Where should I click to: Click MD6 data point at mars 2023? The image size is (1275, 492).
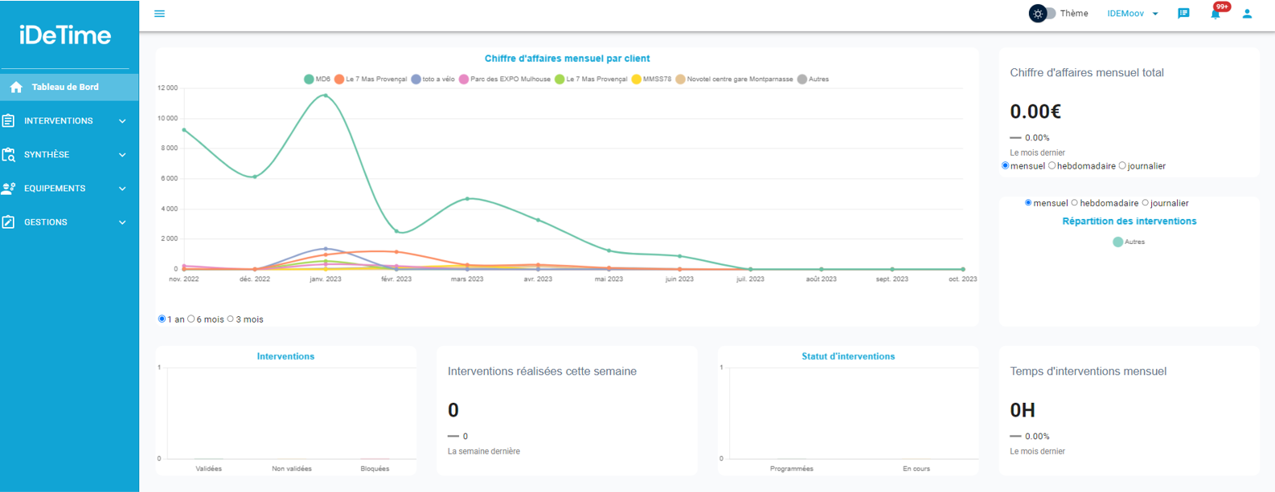click(x=467, y=198)
